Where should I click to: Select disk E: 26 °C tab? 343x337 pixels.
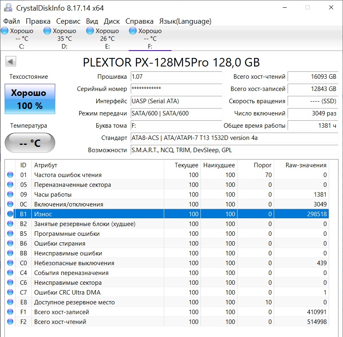[107, 38]
